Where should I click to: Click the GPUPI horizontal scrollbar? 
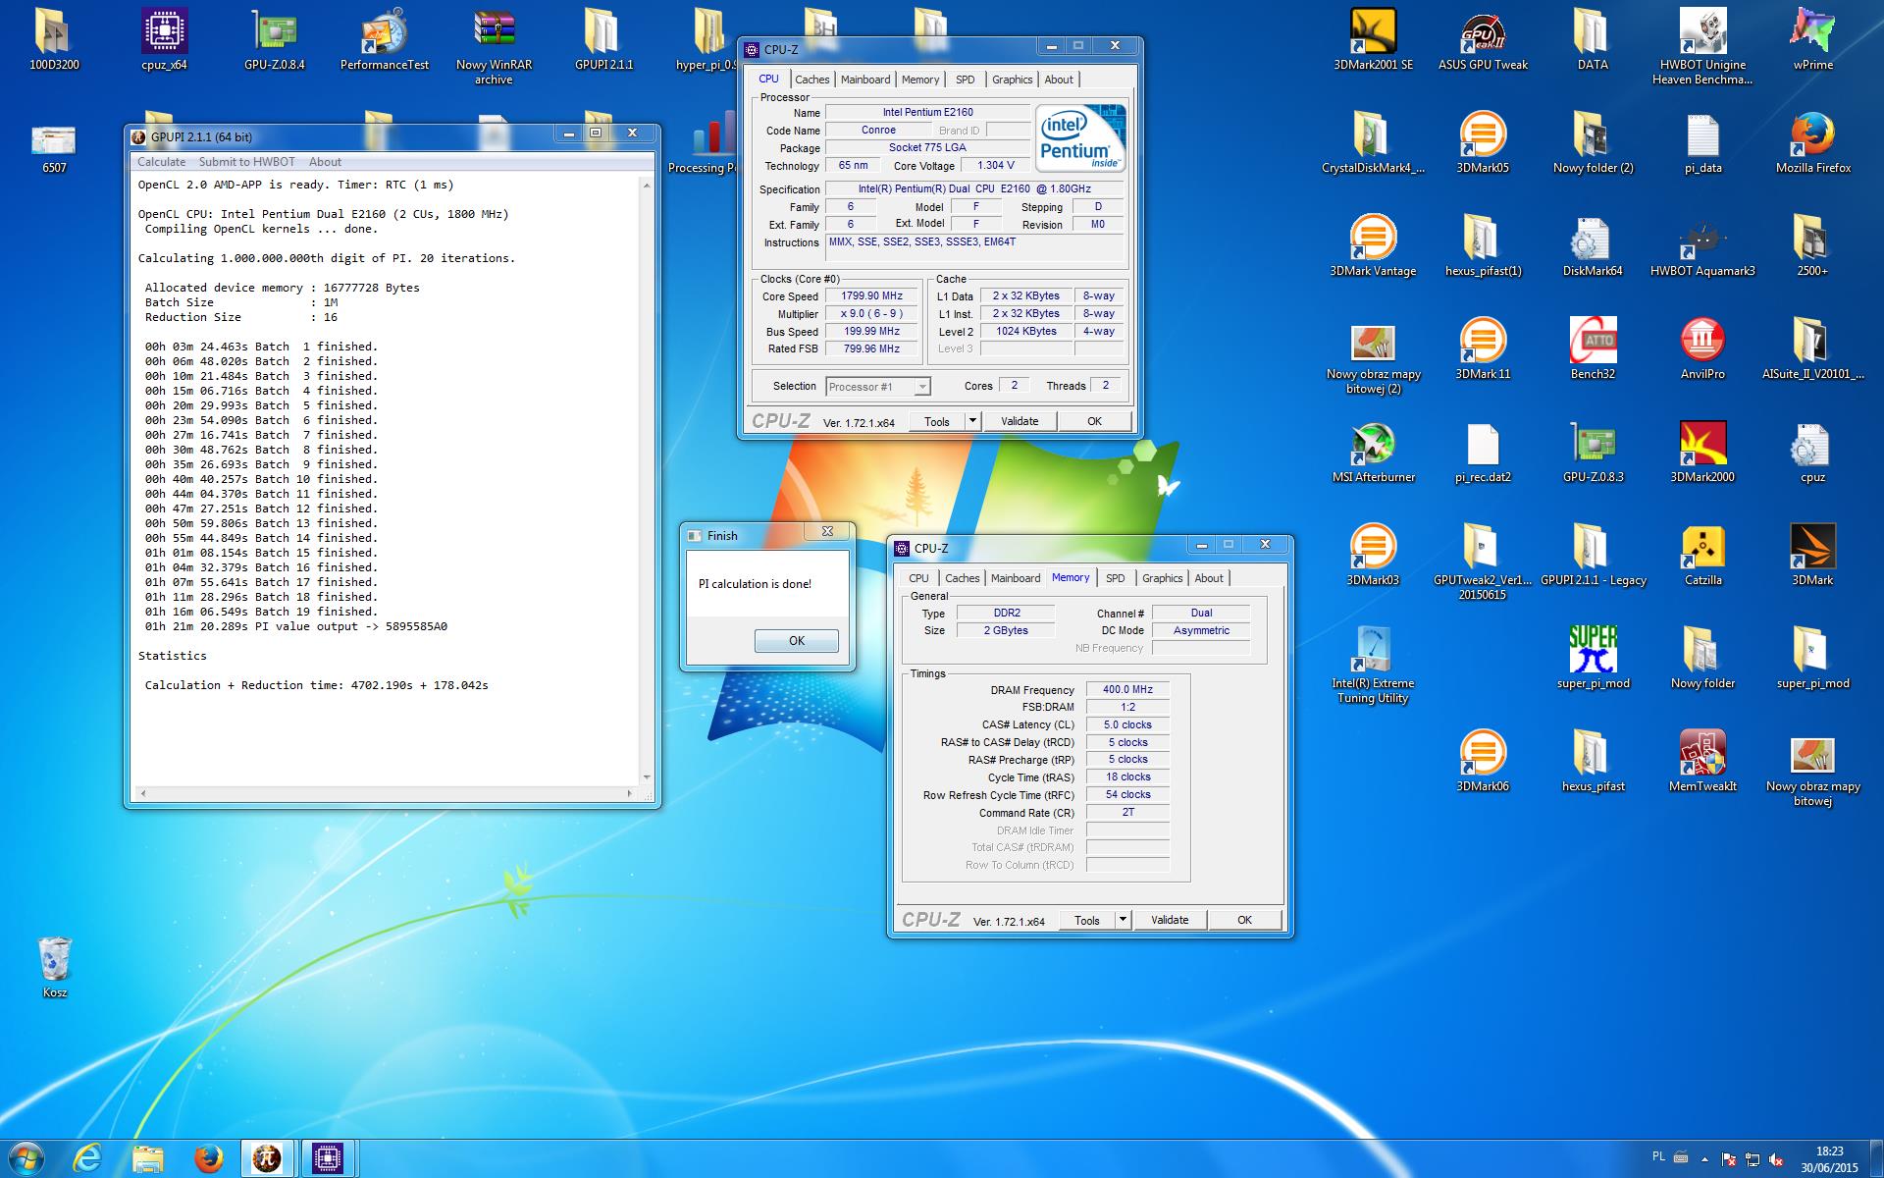pos(388,792)
